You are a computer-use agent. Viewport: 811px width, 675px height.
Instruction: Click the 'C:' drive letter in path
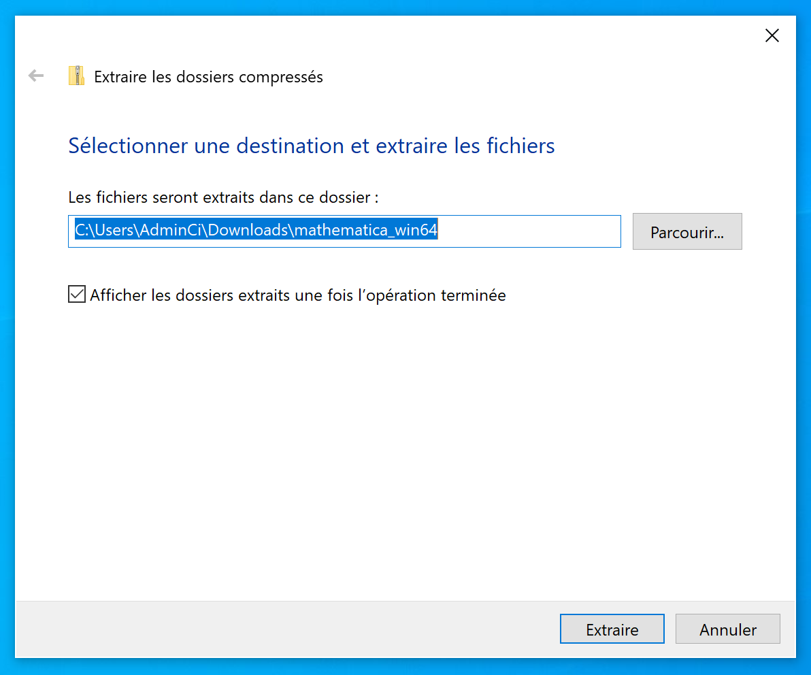click(x=82, y=231)
